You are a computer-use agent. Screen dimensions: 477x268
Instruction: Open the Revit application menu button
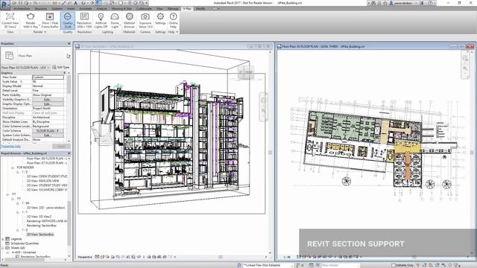[5, 5]
